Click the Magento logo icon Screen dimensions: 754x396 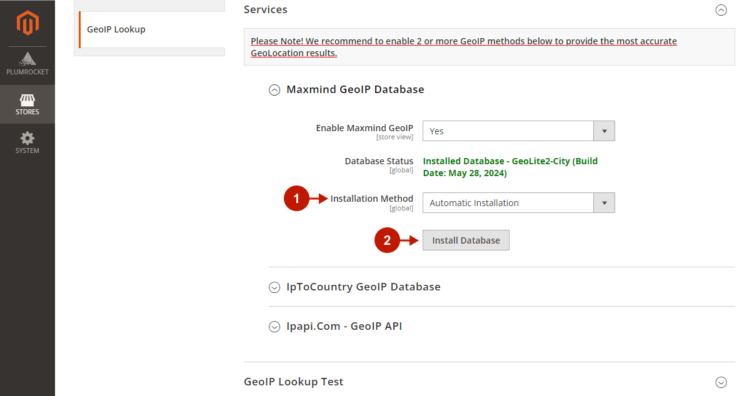pos(28,24)
